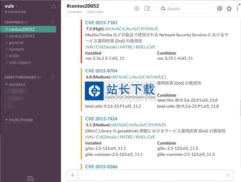Click plus icon to add channel

click(x=53, y=22)
